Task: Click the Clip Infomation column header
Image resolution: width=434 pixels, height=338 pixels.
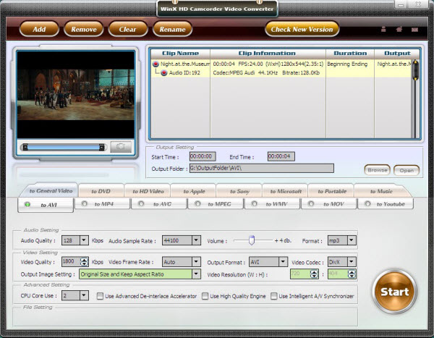Action: point(267,53)
